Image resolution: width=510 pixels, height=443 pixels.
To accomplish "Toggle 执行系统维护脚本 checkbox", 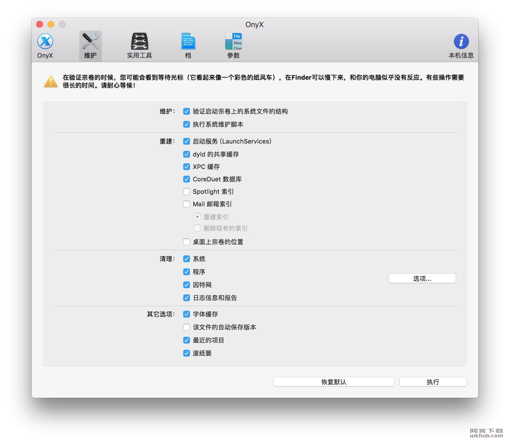I will coord(187,124).
